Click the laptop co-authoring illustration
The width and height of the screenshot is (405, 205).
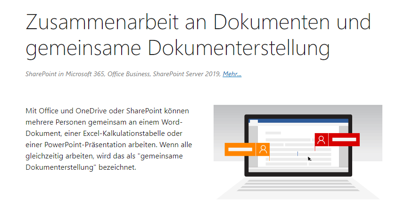click(x=298, y=152)
